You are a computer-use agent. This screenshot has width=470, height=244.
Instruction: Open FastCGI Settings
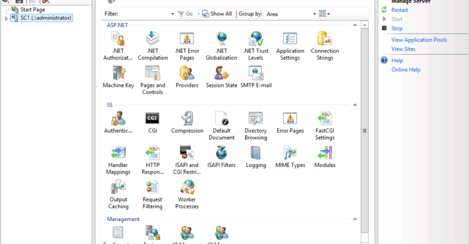[325, 126]
